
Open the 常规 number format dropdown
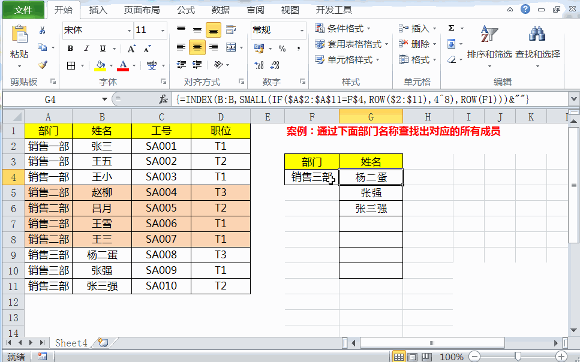[302, 31]
